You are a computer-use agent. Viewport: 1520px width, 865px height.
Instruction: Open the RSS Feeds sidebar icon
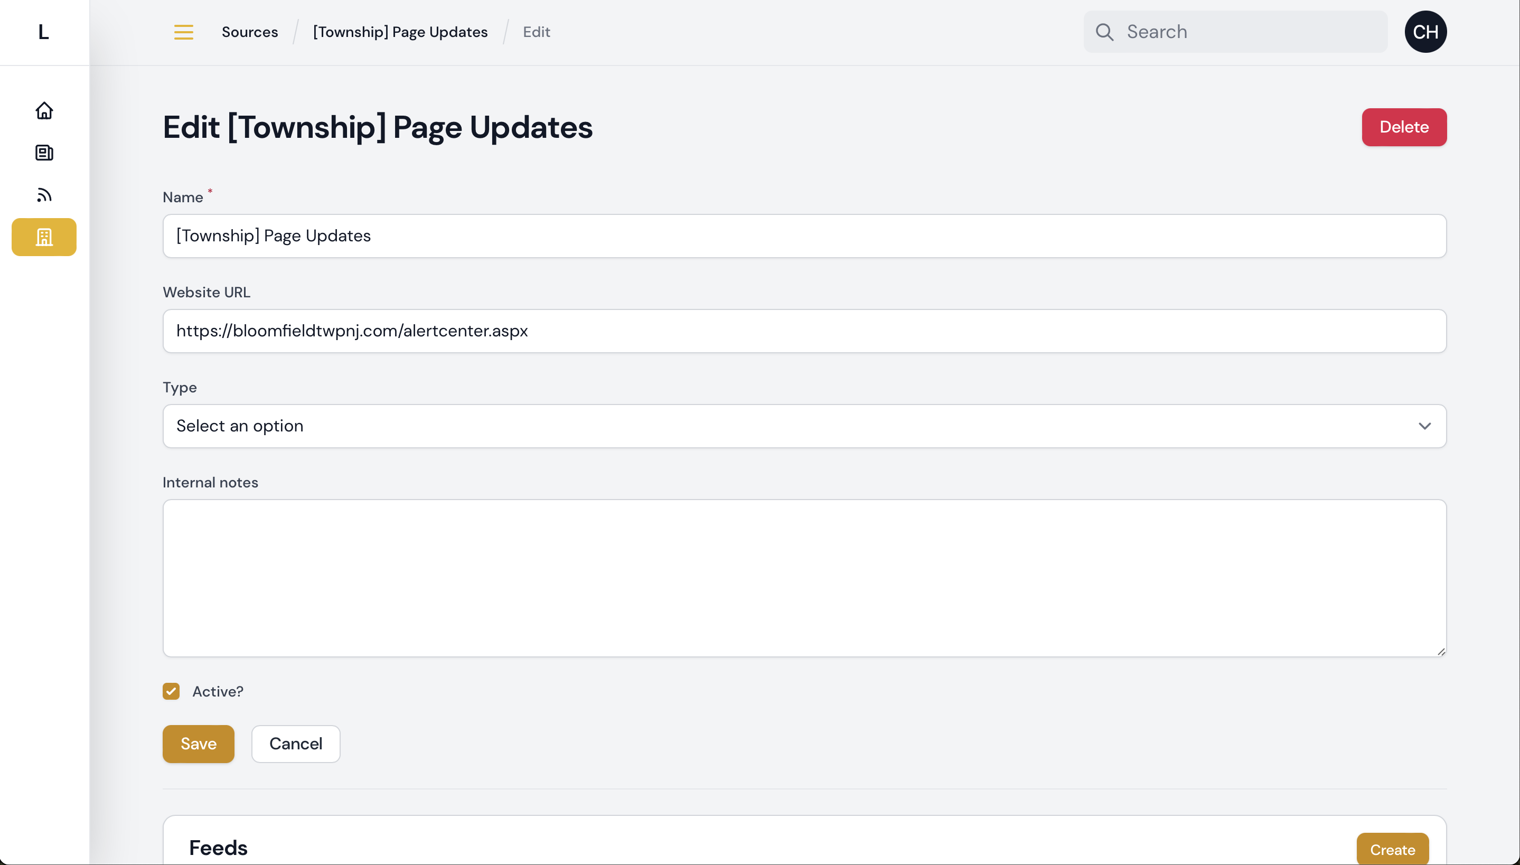(x=44, y=195)
